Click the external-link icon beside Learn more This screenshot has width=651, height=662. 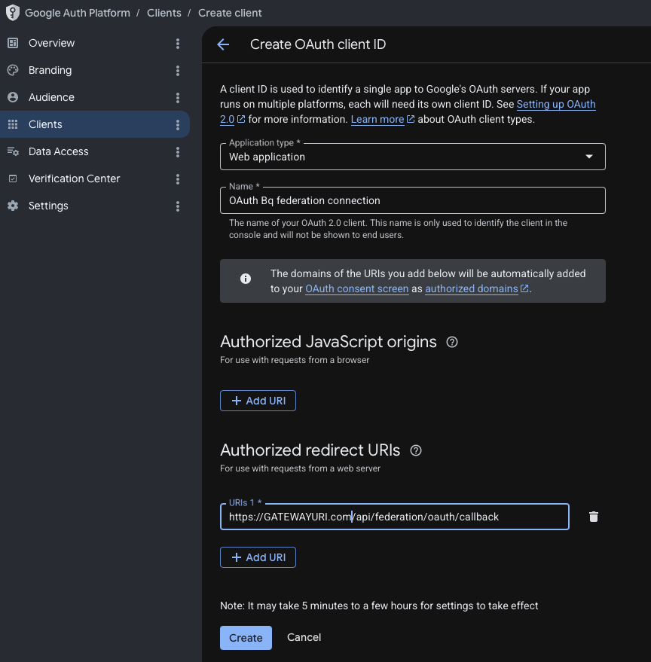[411, 119]
